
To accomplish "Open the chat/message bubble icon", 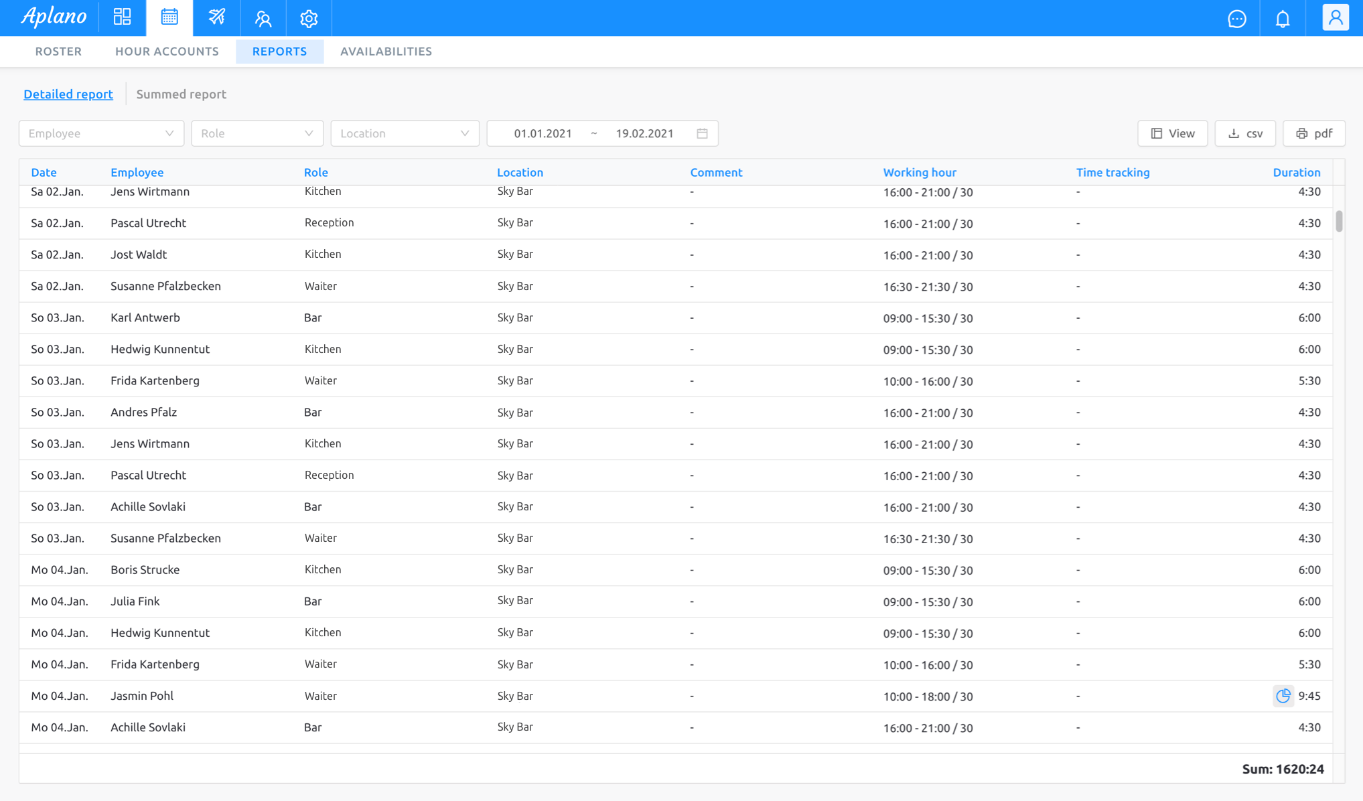I will 1237,18.
